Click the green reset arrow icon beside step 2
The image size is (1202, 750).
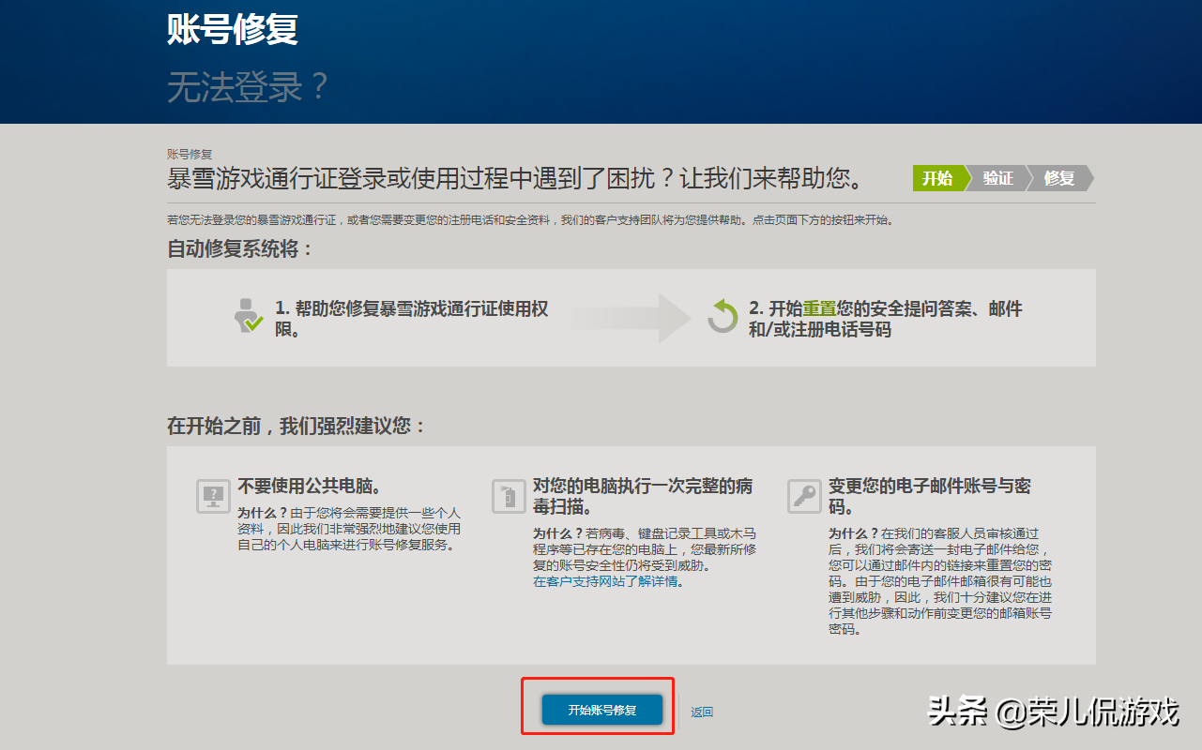tap(723, 316)
